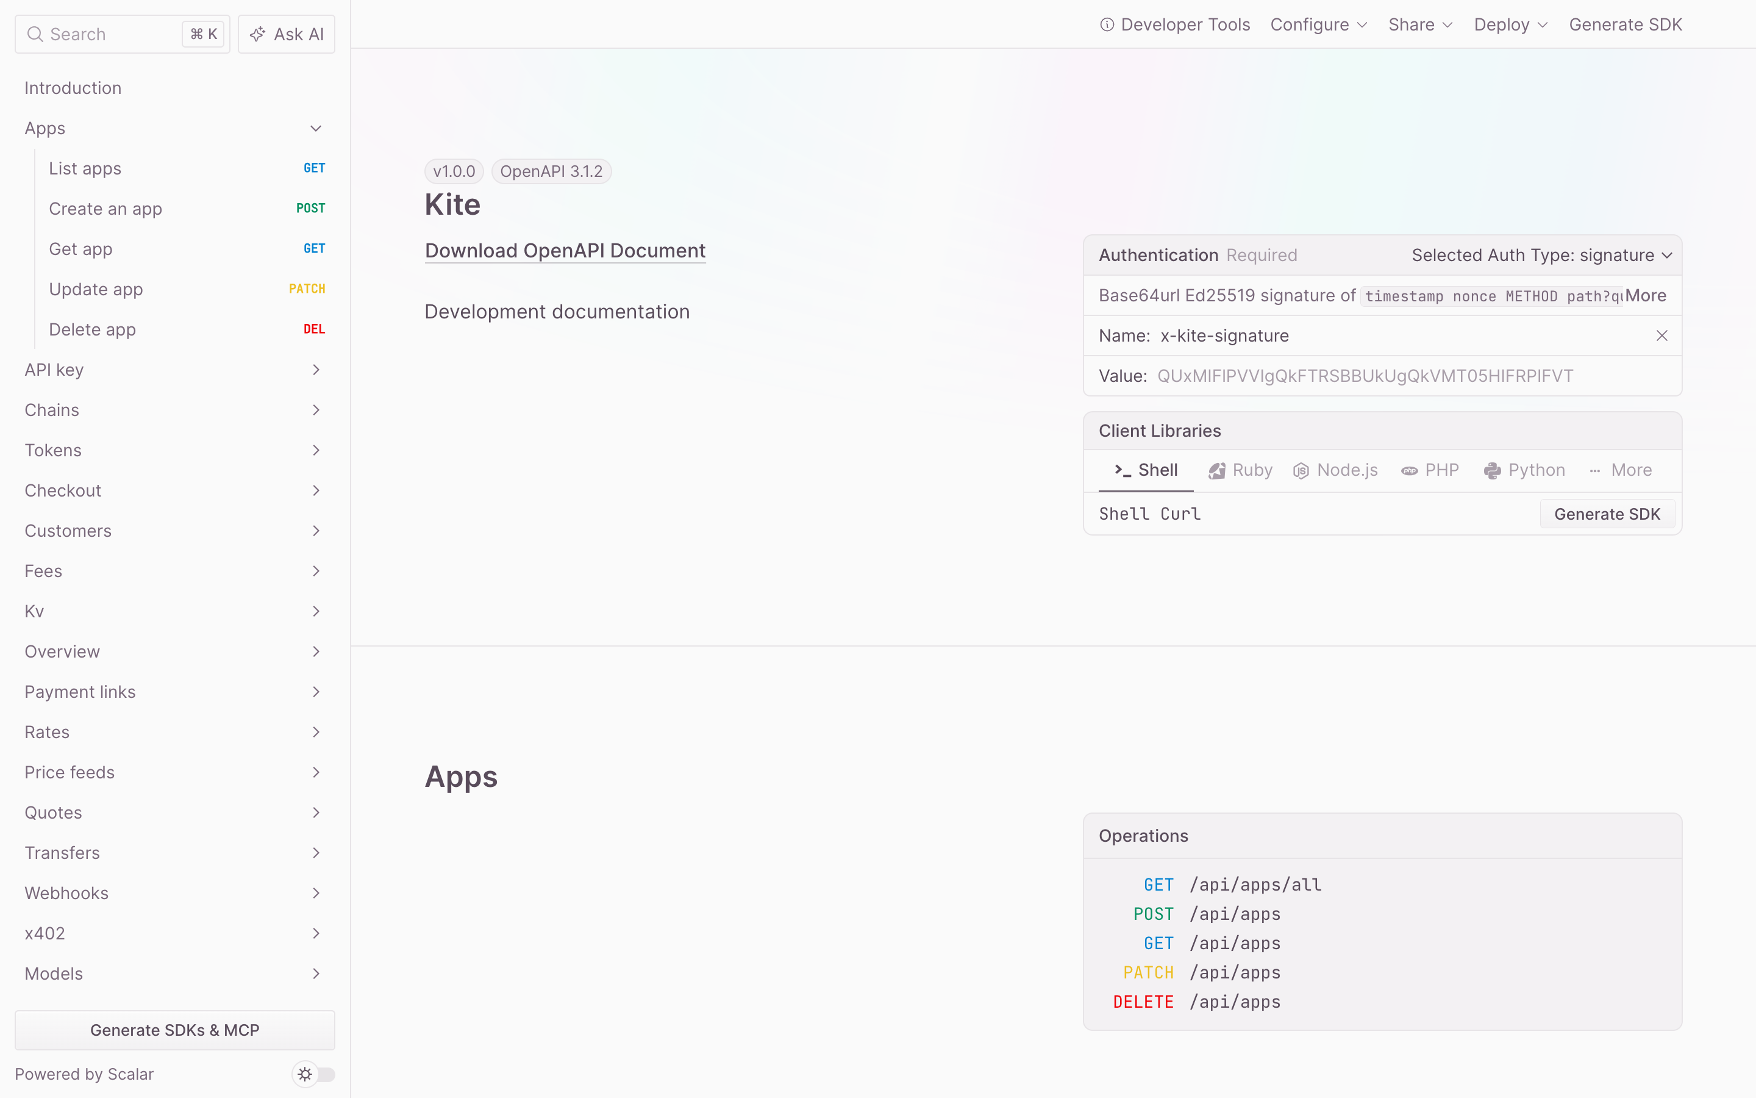This screenshot has height=1098, width=1756.
Task: Open the Deploy dropdown menu
Action: [x=1510, y=24]
